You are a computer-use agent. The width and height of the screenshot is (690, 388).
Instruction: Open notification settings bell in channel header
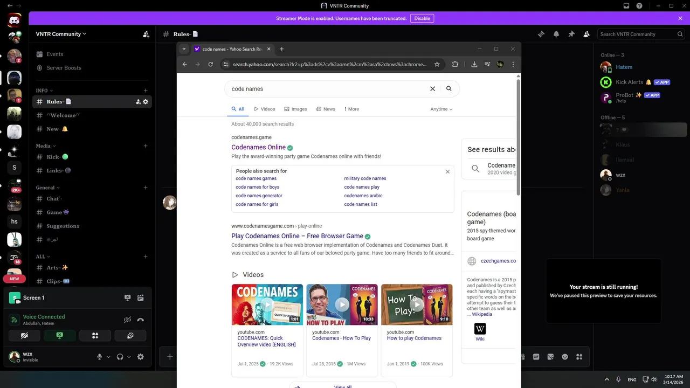click(x=556, y=34)
